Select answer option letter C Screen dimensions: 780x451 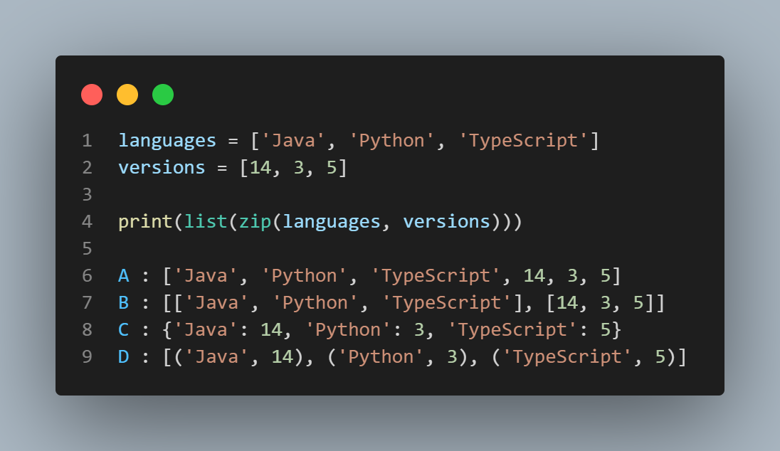(x=124, y=329)
